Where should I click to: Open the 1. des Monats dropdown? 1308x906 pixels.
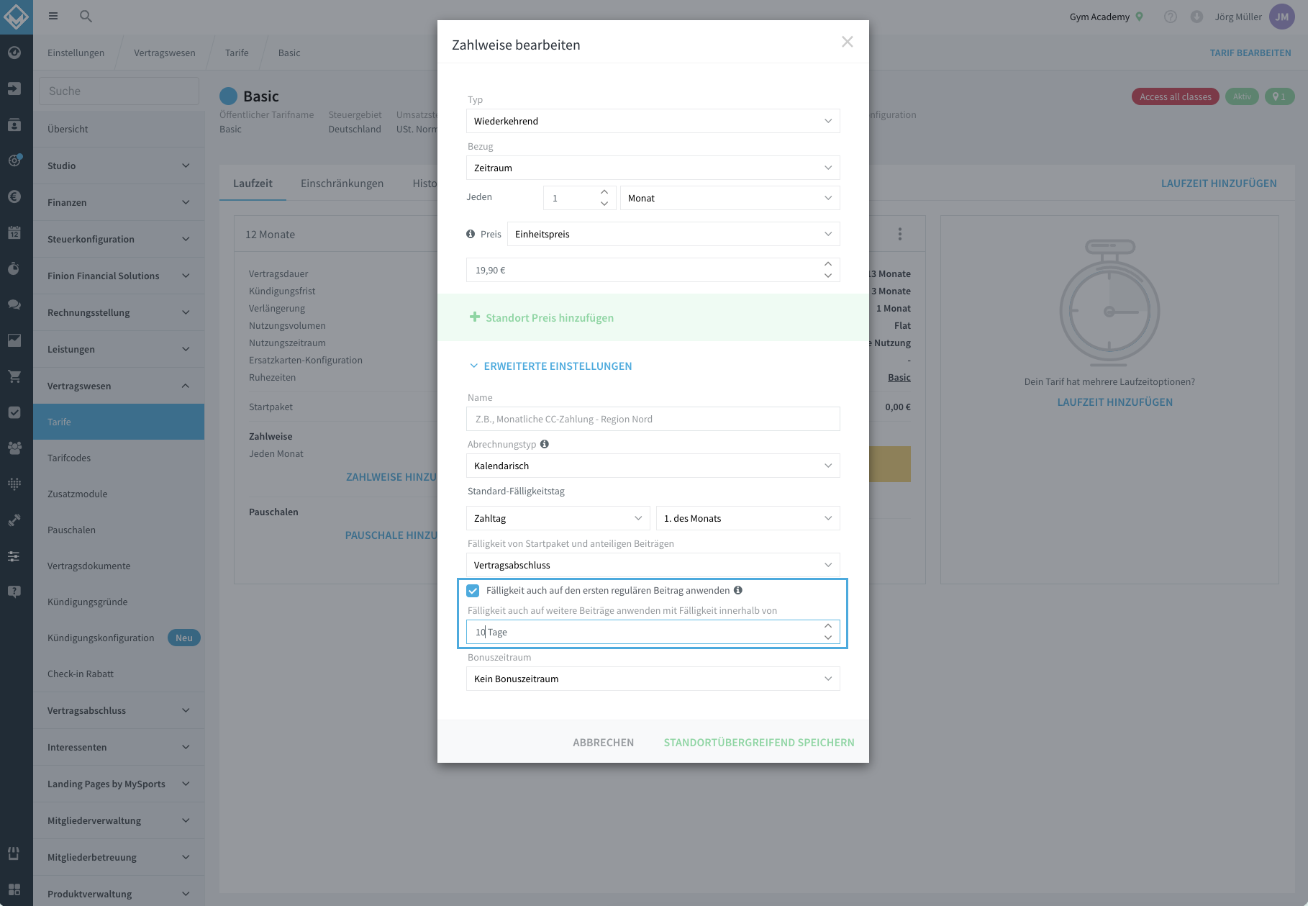point(748,518)
